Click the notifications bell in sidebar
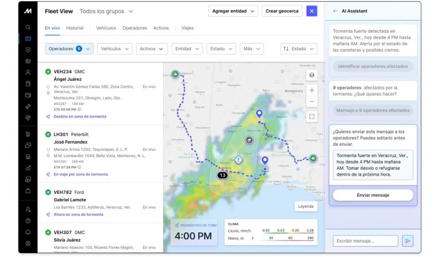The width and height of the screenshot is (441, 257). pos(28,232)
